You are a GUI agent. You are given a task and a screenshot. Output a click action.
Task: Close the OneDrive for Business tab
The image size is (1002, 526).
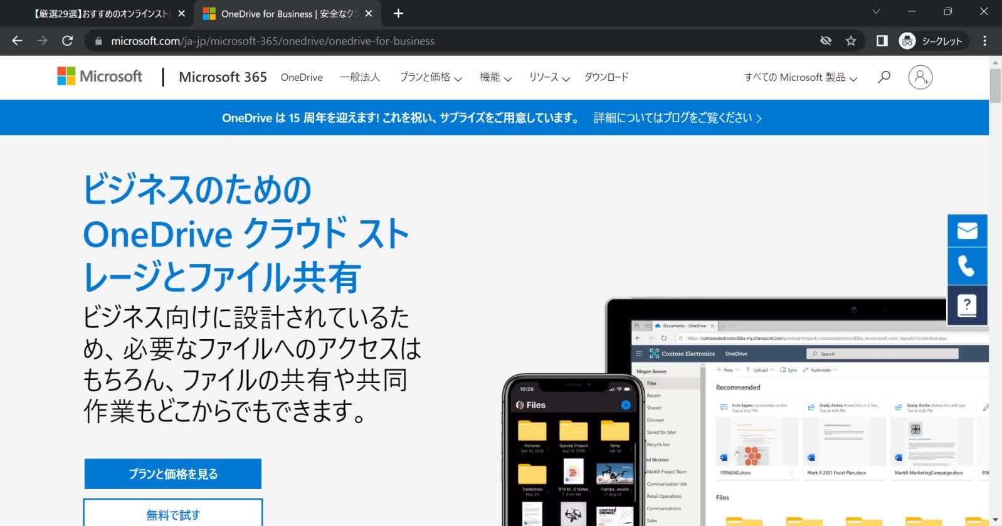pos(369,13)
